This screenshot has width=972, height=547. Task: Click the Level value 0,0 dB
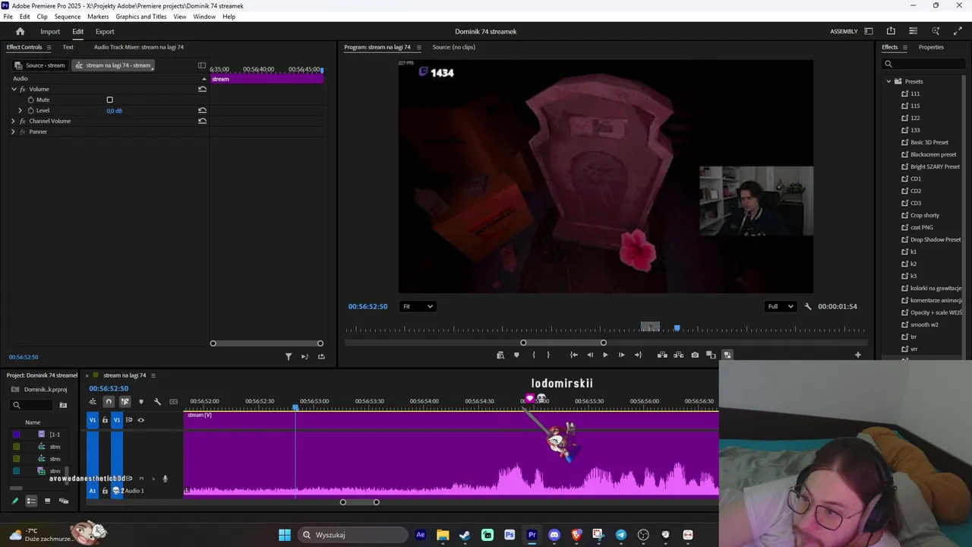coord(114,111)
